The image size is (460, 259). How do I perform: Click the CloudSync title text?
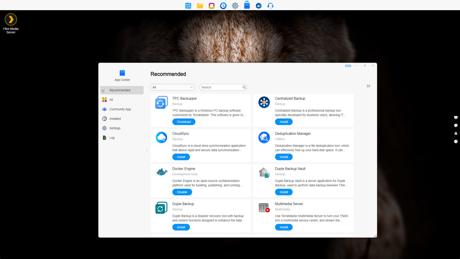(x=181, y=133)
